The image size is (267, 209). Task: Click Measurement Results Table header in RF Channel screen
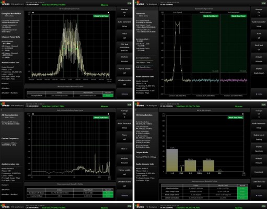[70, 86]
